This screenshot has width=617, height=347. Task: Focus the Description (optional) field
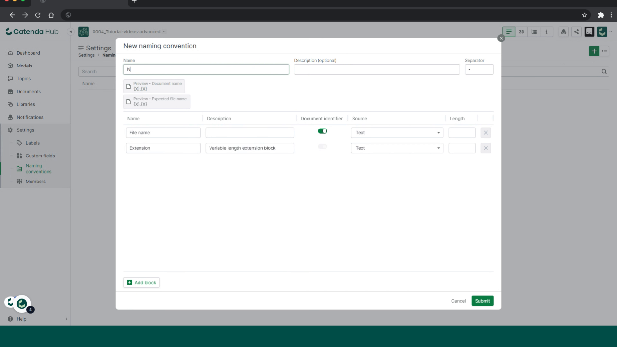pyautogui.click(x=377, y=69)
